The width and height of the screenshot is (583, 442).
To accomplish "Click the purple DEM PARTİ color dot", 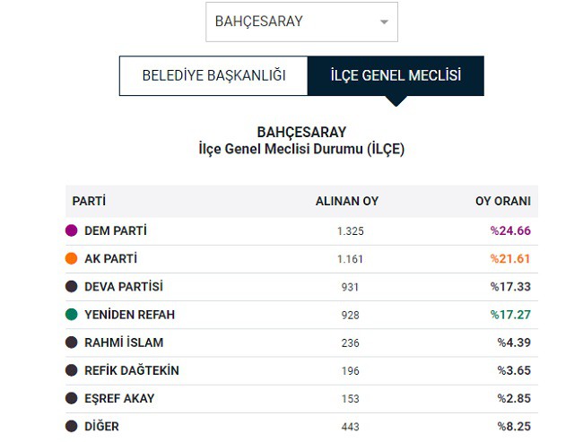I will point(72,230).
